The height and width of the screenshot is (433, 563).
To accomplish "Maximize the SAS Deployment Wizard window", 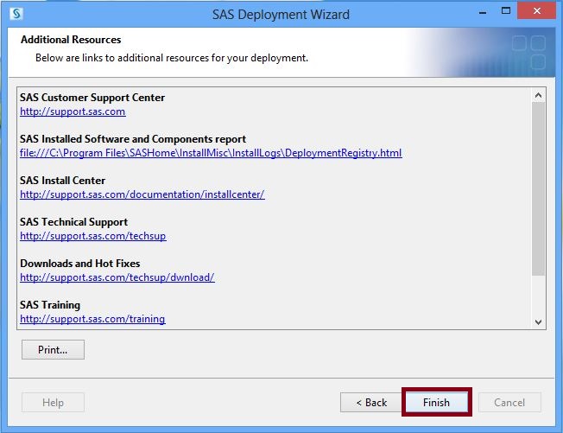I will (x=506, y=10).
